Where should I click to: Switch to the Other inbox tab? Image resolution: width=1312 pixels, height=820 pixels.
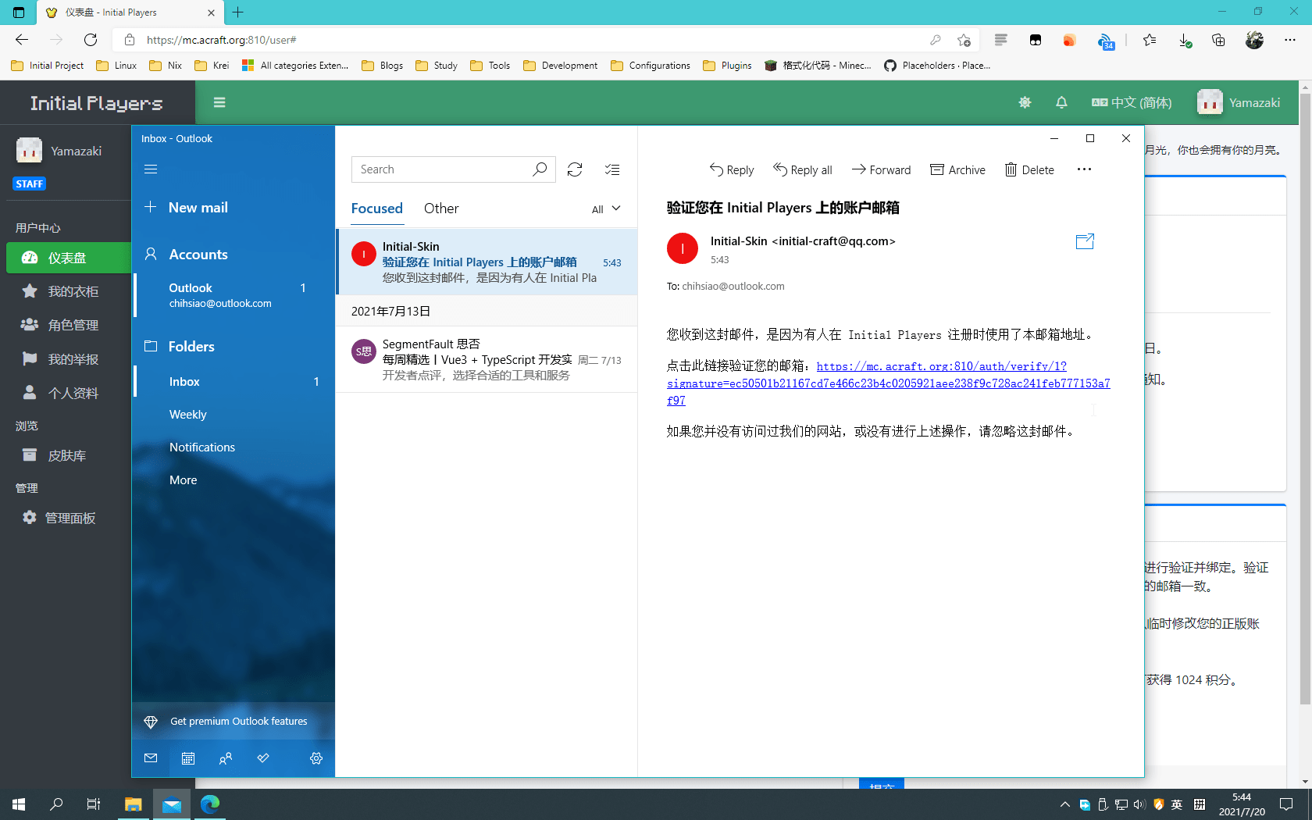pos(440,209)
